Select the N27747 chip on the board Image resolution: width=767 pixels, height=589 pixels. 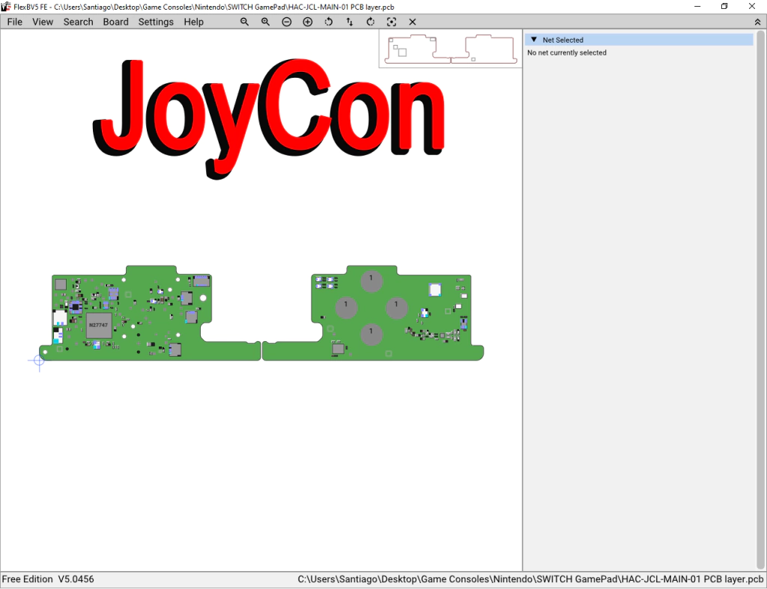tap(99, 325)
